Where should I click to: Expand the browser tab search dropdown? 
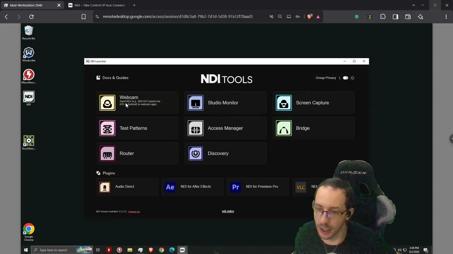click(x=413, y=5)
